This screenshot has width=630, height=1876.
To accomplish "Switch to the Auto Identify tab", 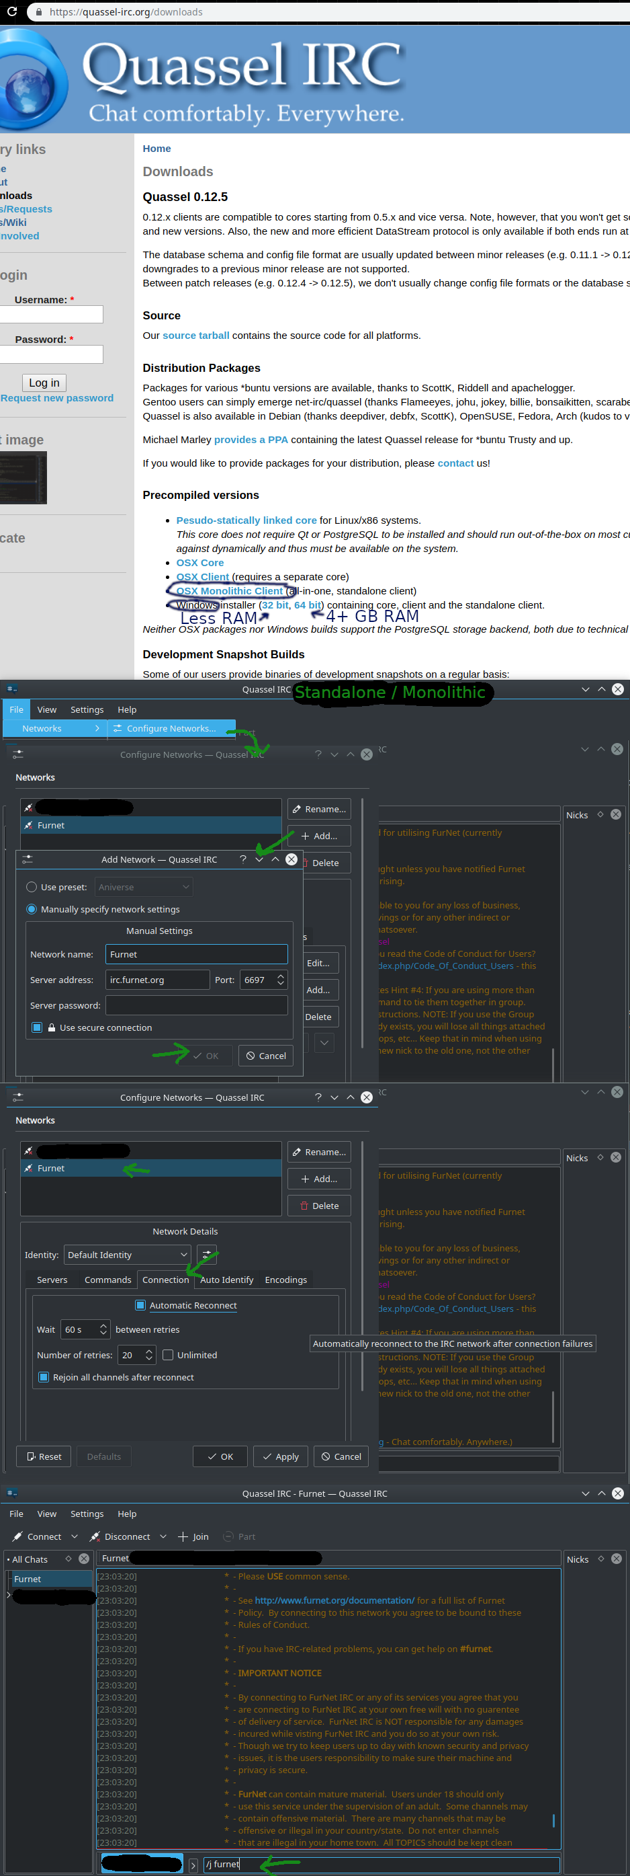I will coord(227,1280).
